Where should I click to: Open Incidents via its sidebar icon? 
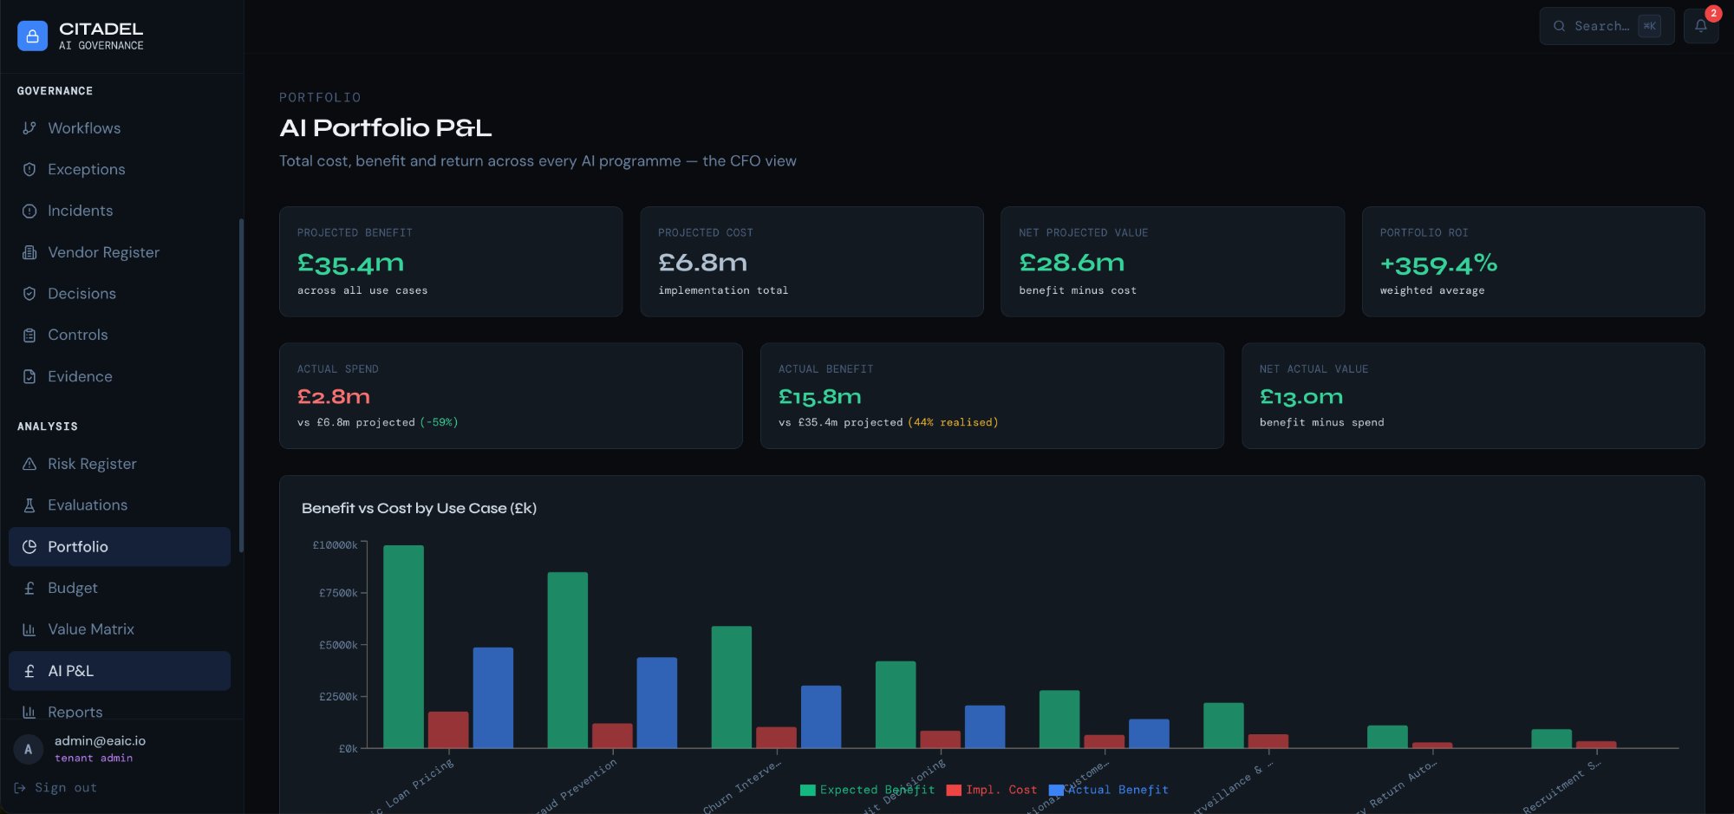[x=29, y=211]
